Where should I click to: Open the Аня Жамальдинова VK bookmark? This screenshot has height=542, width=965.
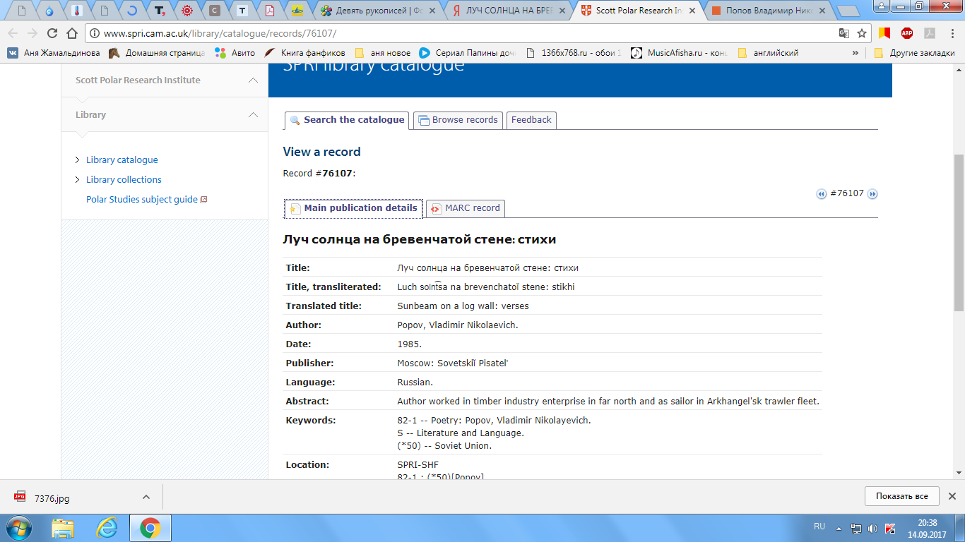(54, 53)
